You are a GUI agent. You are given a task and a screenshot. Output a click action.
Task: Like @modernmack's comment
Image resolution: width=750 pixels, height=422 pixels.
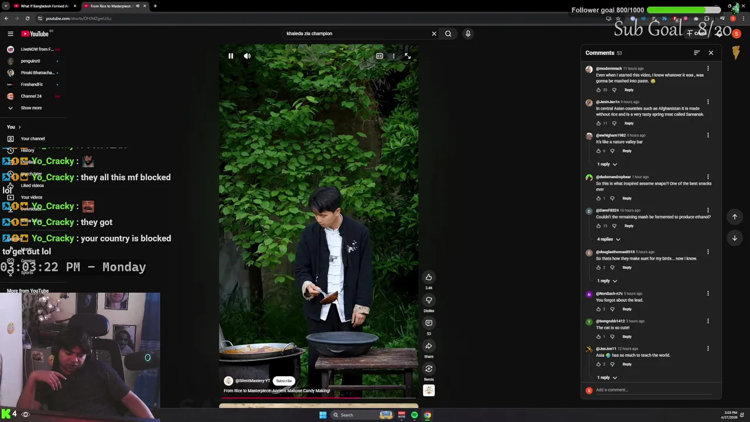pos(598,90)
